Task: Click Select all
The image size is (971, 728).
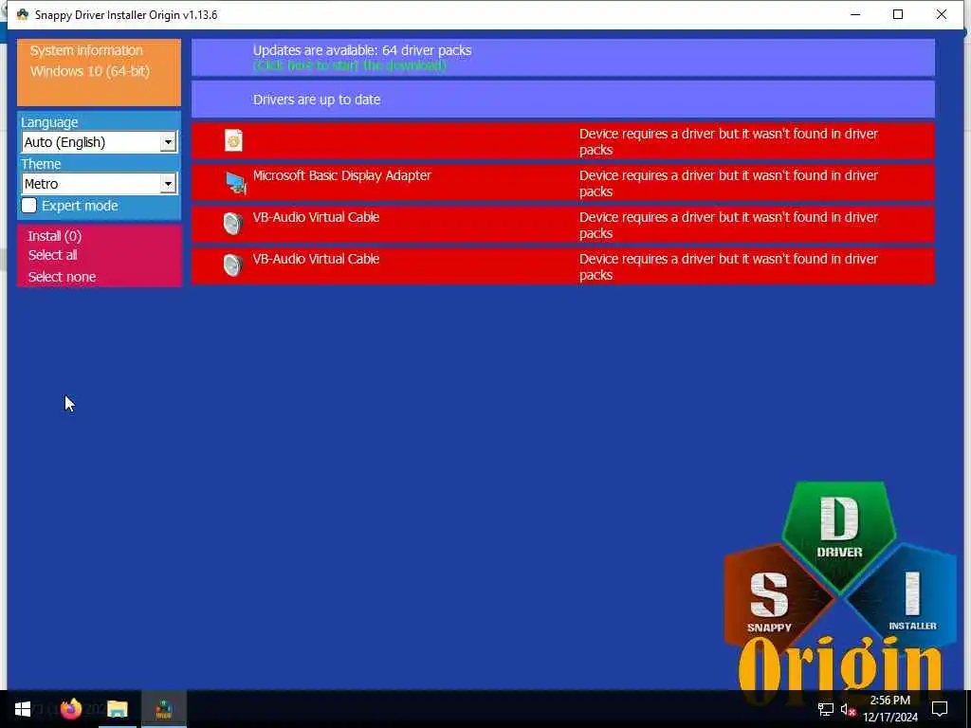Action: [53, 255]
